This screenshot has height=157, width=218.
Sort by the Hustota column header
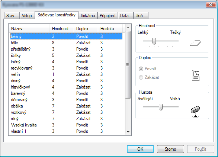(110, 29)
